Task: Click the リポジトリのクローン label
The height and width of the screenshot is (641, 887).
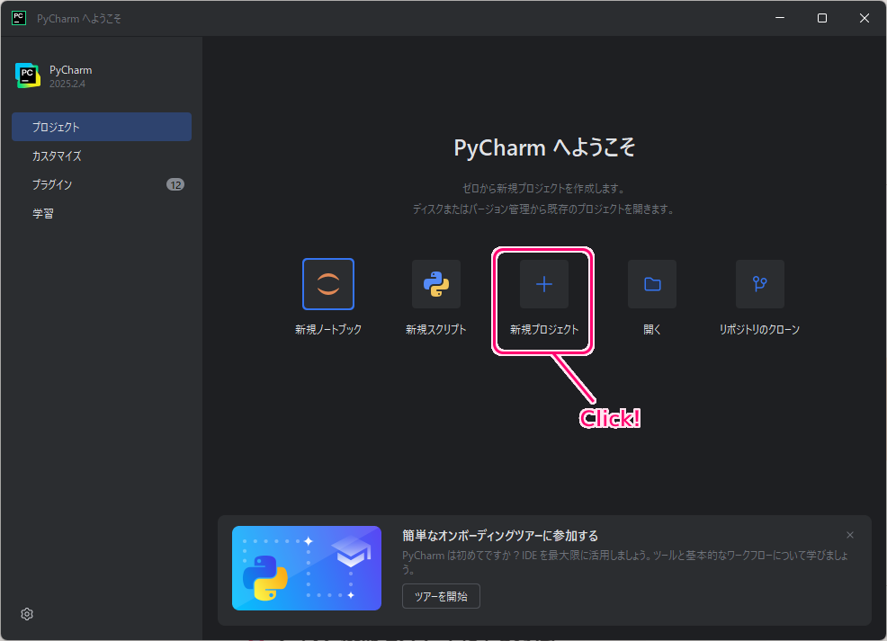Action: (x=759, y=329)
